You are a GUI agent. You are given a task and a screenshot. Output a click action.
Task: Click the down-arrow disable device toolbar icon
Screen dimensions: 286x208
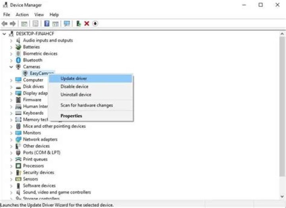(x=95, y=24)
